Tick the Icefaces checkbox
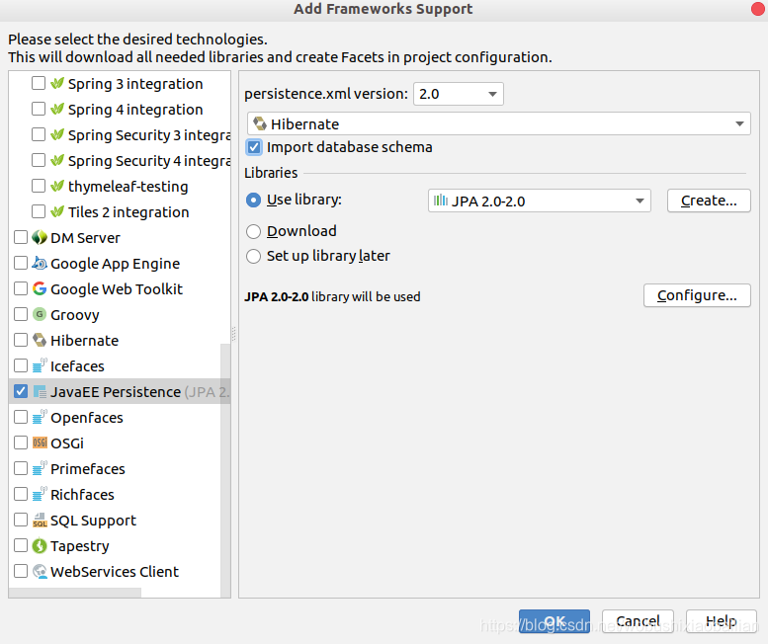 tap(21, 365)
